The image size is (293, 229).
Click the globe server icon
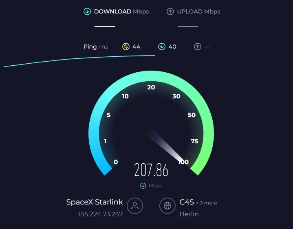pos(167,206)
